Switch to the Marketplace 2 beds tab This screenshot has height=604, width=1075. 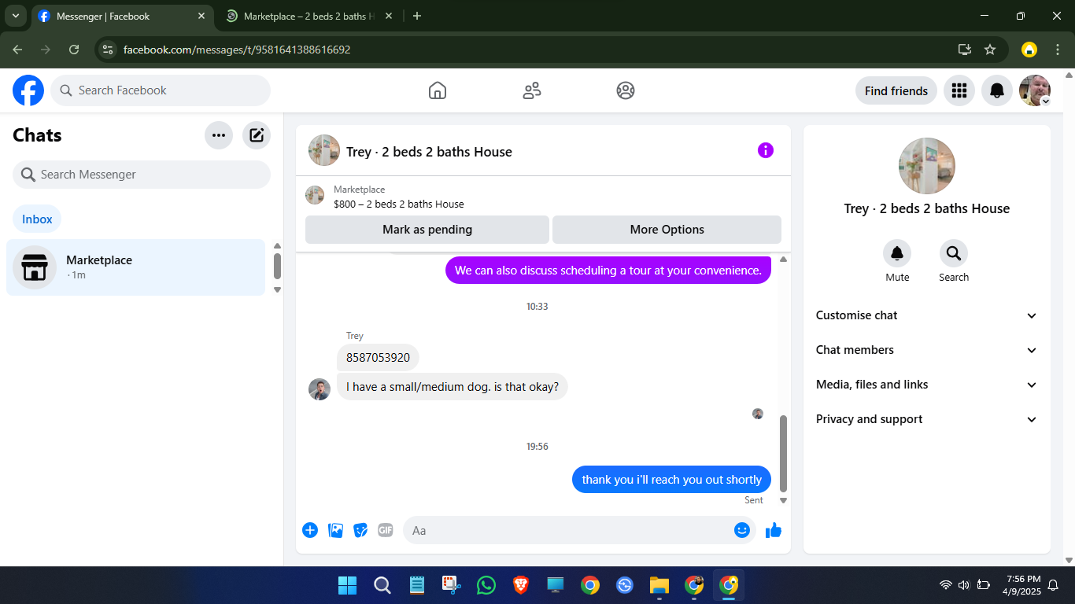[x=309, y=16]
